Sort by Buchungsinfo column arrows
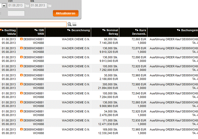Viewport: 198px width, 139px height. click(x=179, y=30)
